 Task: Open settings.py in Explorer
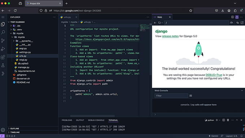click(25, 52)
